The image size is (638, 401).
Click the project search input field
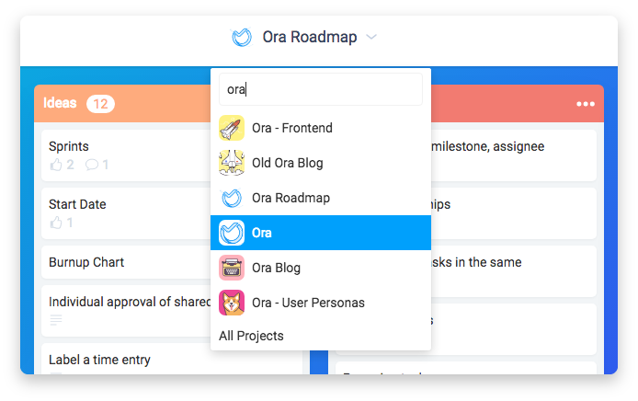[x=320, y=90]
